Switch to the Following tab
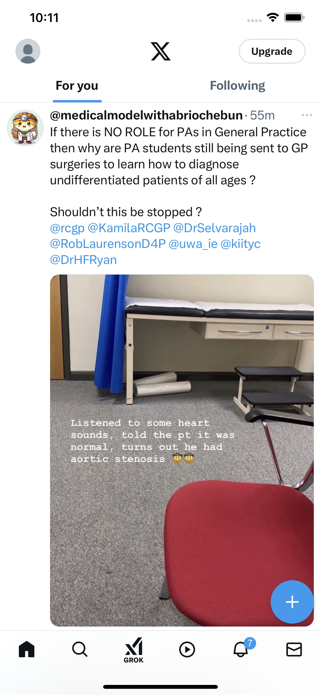This screenshot has height=695, width=321. coord(237,86)
